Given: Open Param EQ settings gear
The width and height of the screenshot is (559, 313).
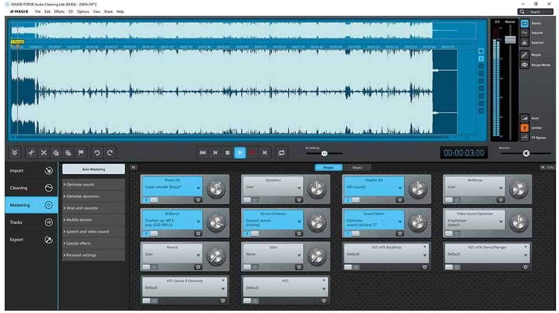Looking at the screenshot, I should click(x=199, y=199).
